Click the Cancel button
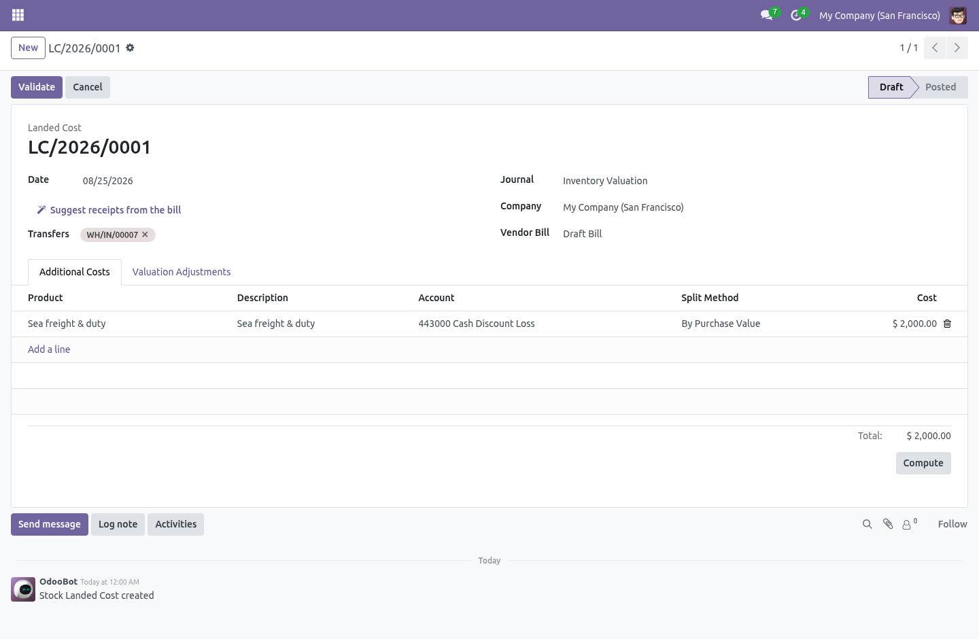The height and width of the screenshot is (639, 979). tap(88, 87)
